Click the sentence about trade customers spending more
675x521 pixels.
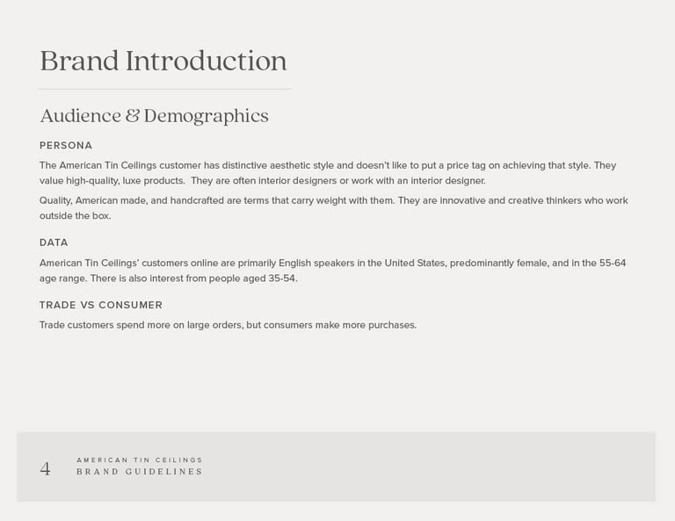click(229, 325)
